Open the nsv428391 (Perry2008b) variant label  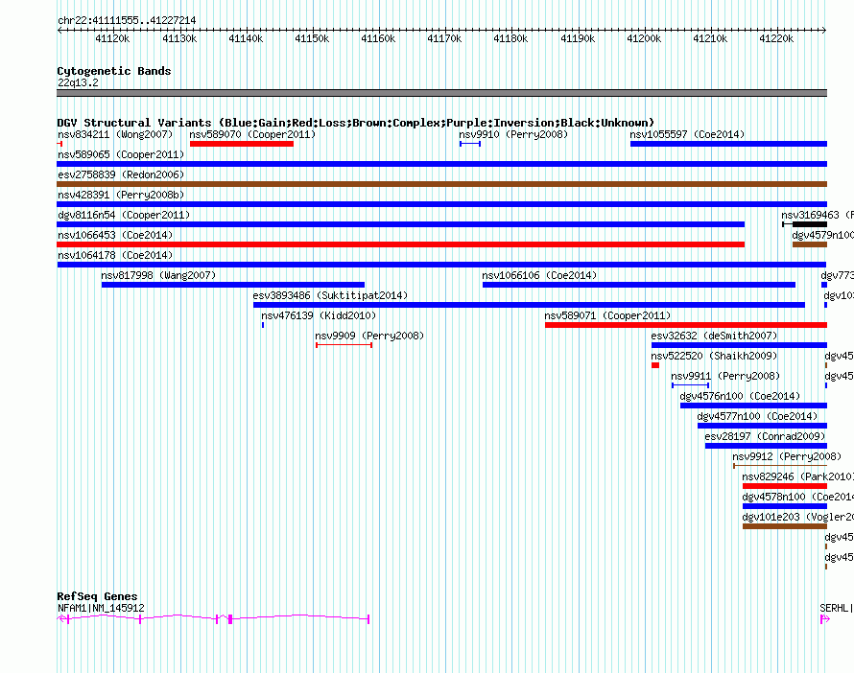point(121,195)
